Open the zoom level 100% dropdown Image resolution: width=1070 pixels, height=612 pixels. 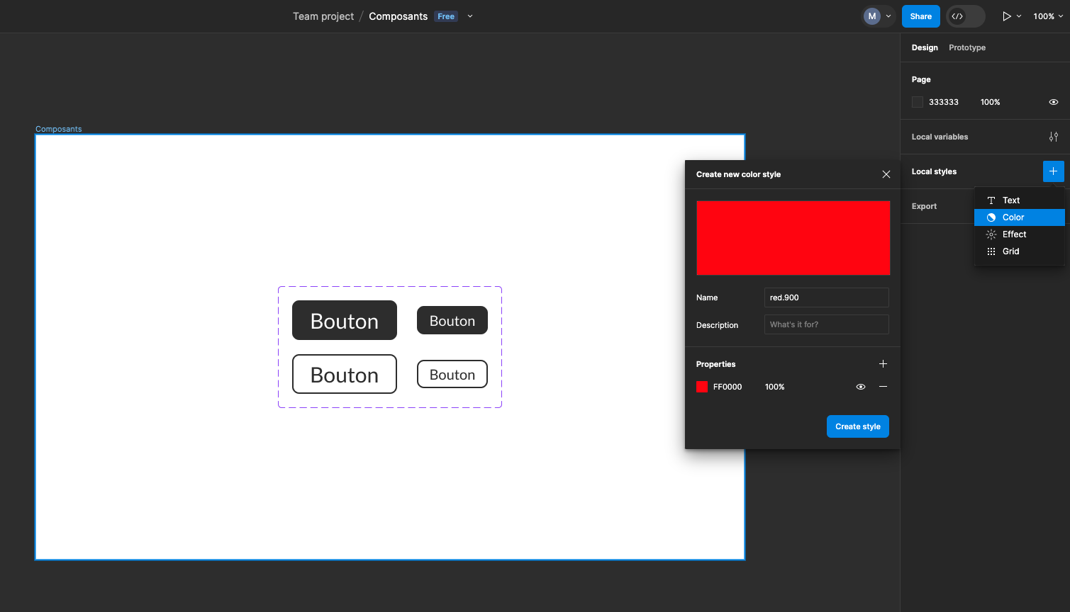coord(1048,16)
